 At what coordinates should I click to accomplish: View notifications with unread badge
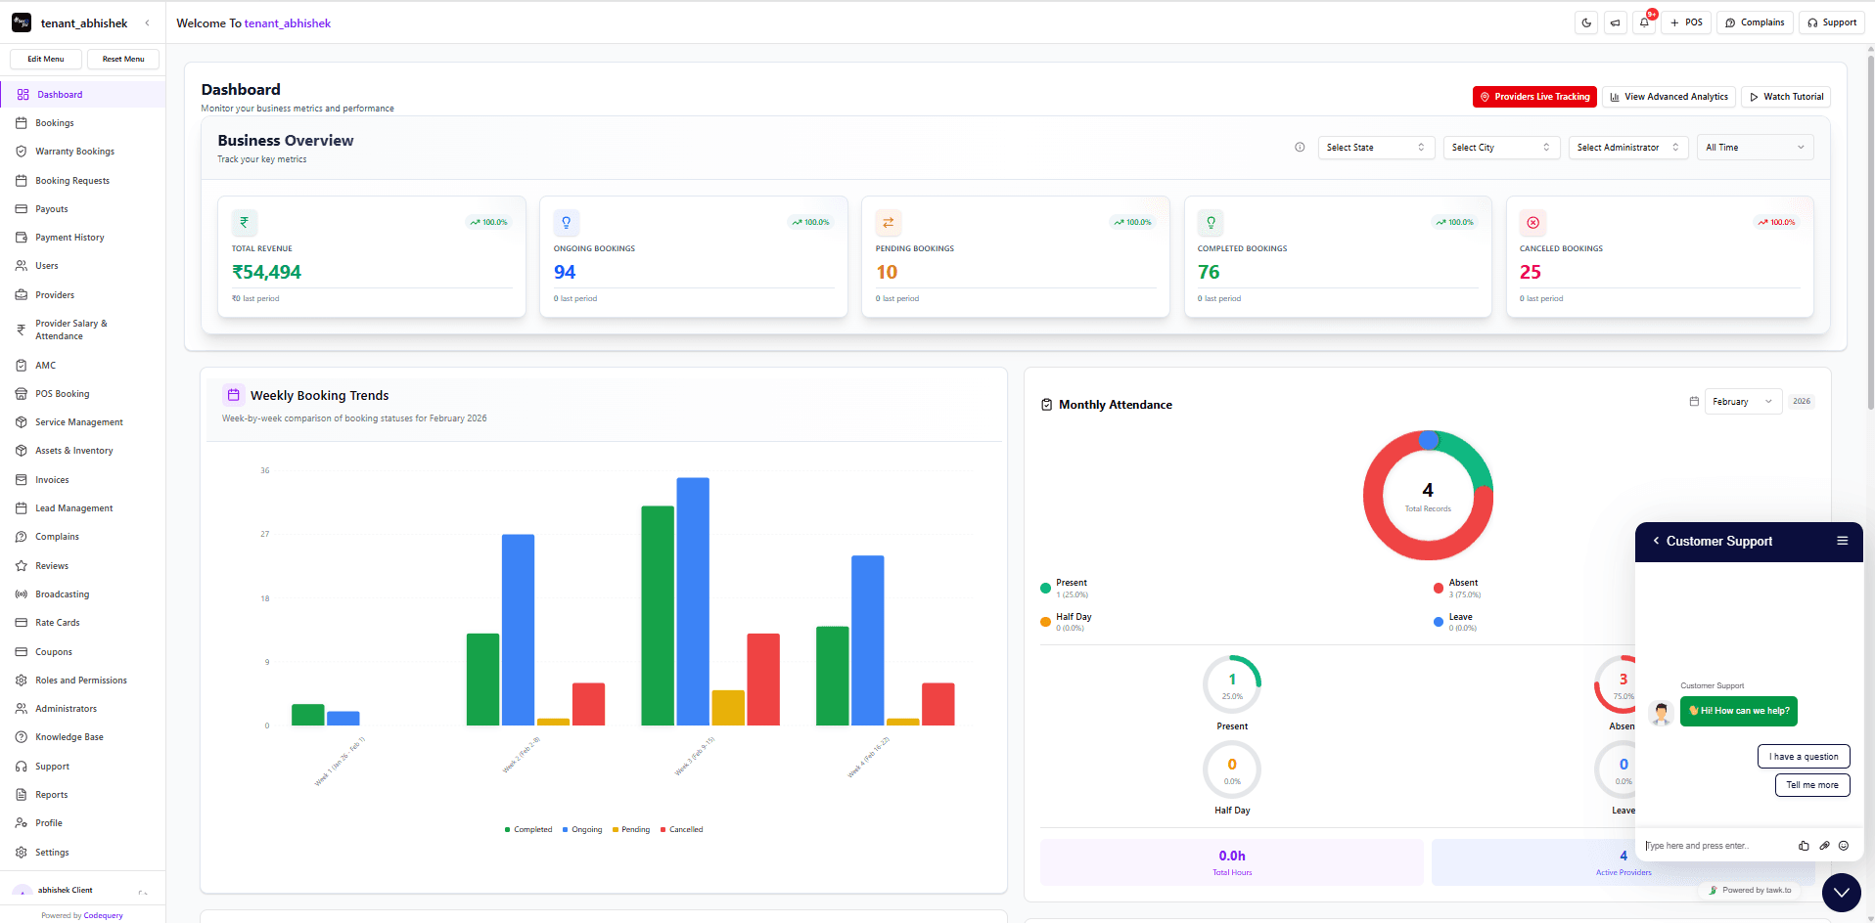pos(1644,22)
